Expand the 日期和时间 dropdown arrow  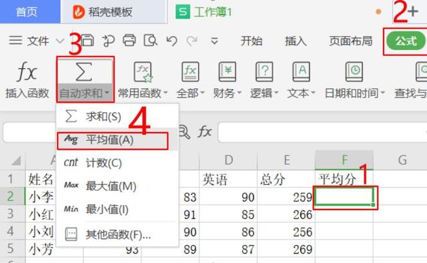click(382, 93)
